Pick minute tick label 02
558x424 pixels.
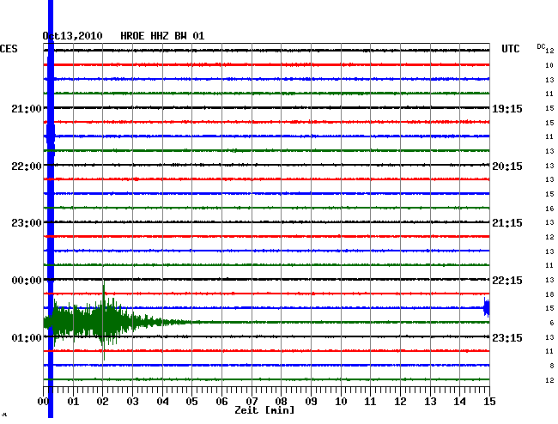coord(102,402)
